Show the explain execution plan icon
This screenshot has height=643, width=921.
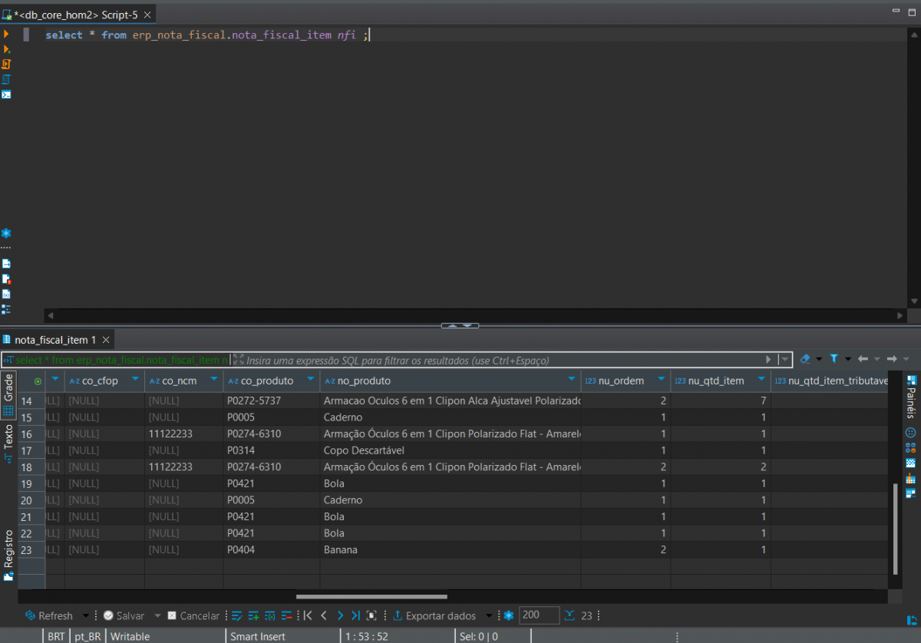[6, 79]
